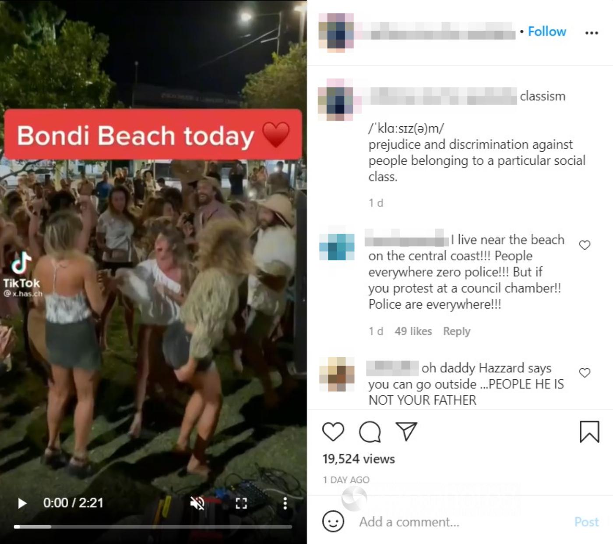This screenshot has height=544, width=613.
Task: Like the post with the heart icon
Action: click(x=333, y=431)
